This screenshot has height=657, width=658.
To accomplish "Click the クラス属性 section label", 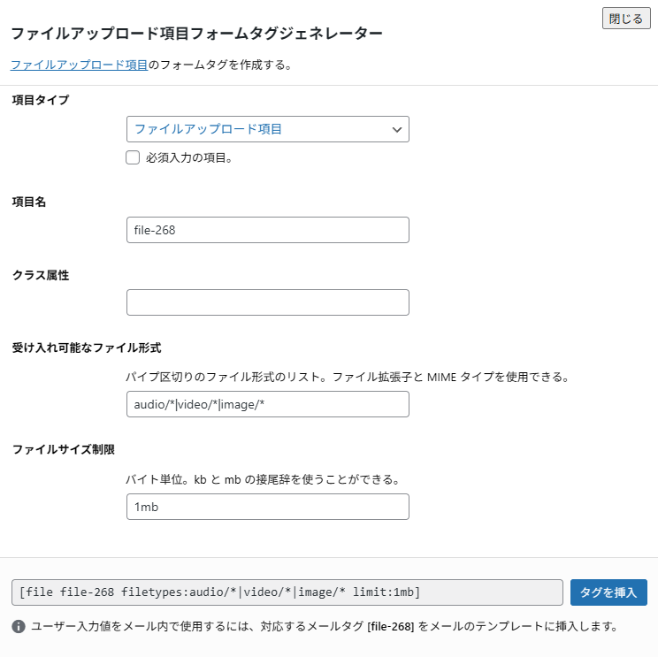I will click(41, 275).
